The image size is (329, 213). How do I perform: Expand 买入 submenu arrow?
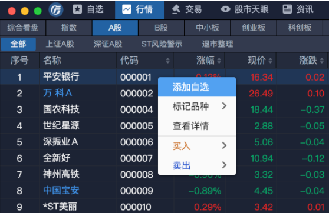click(x=224, y=145)
